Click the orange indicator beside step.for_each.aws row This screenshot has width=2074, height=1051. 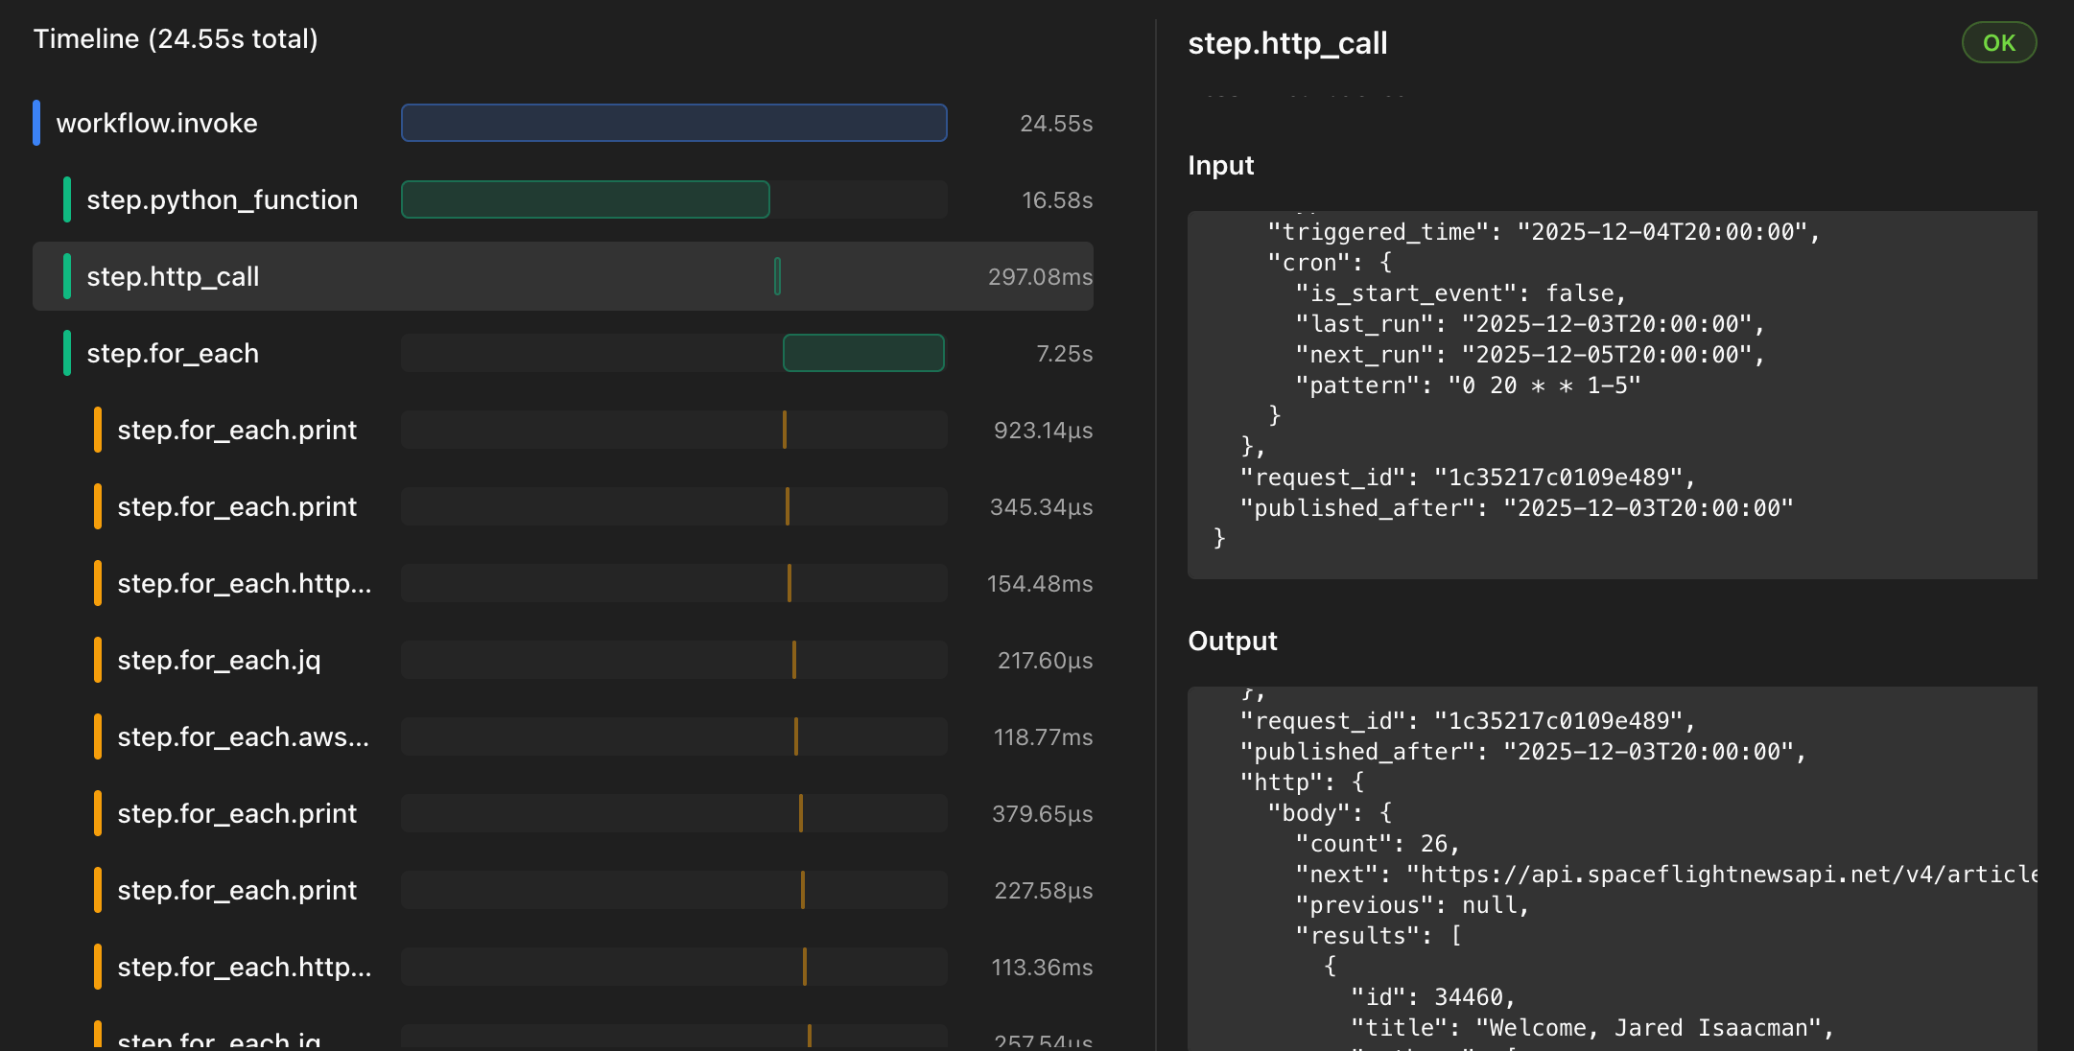(x=97, y=736)
